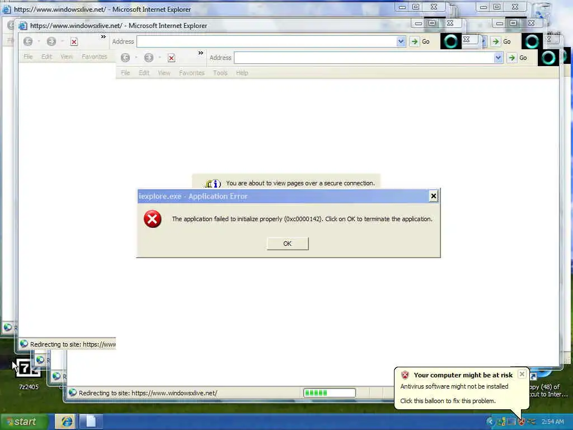Click Go button in second Explorer window
Viewport: 573px width, 430px height.
pyautogui.click(x=421, y=41)
